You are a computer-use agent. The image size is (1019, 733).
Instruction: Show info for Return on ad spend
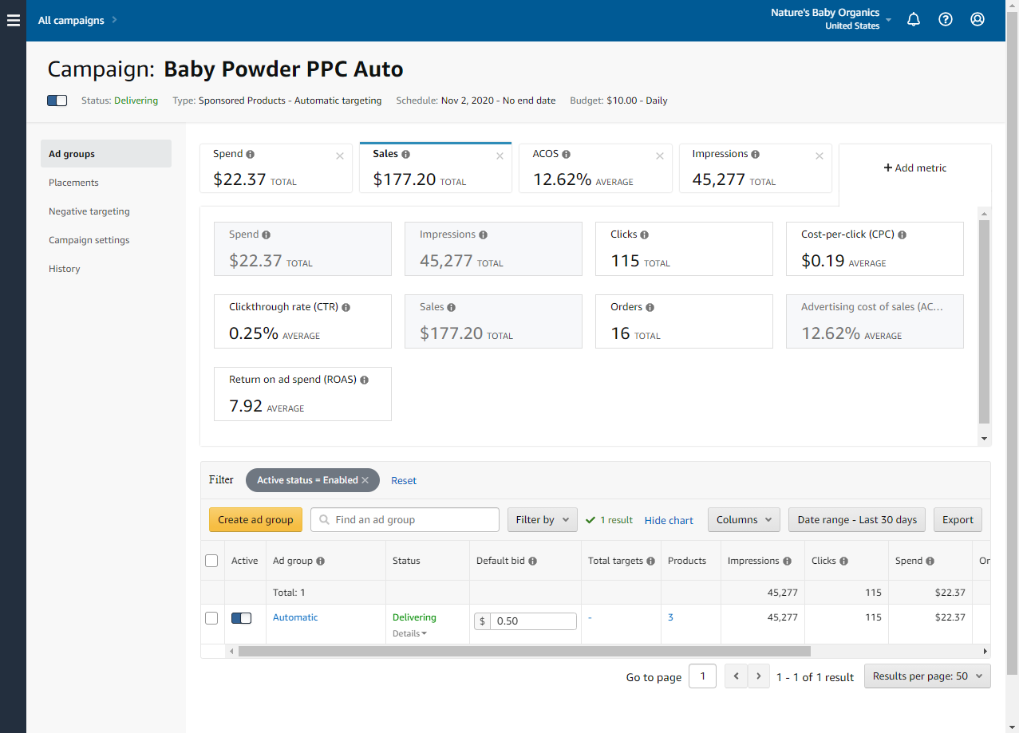(365, 380)
